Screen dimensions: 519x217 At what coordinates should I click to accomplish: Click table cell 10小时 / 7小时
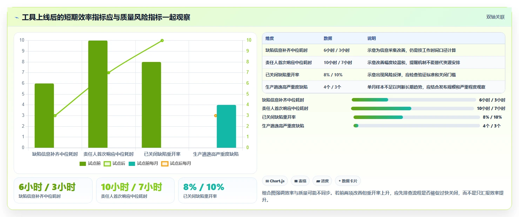pos(338,63)
